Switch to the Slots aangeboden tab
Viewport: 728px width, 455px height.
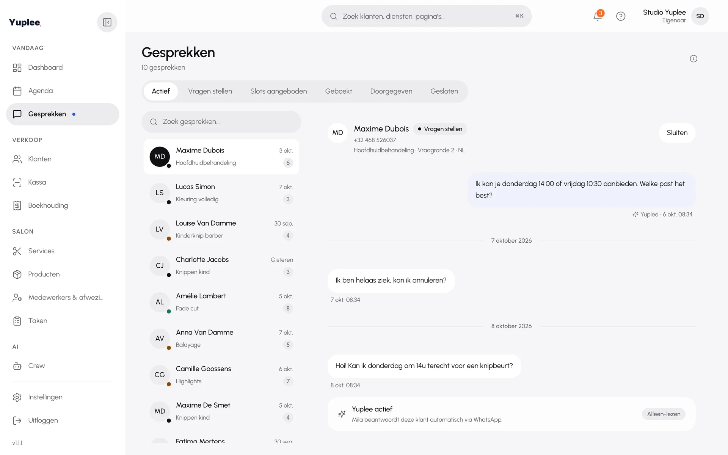(278, 91)
